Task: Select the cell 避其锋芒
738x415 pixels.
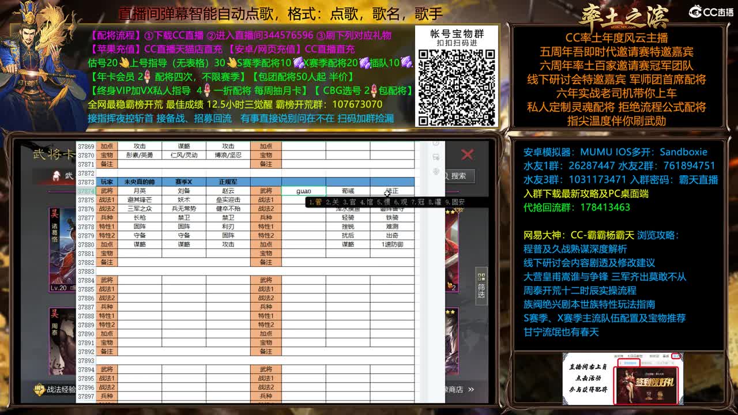Action: [x=140, y=200]
